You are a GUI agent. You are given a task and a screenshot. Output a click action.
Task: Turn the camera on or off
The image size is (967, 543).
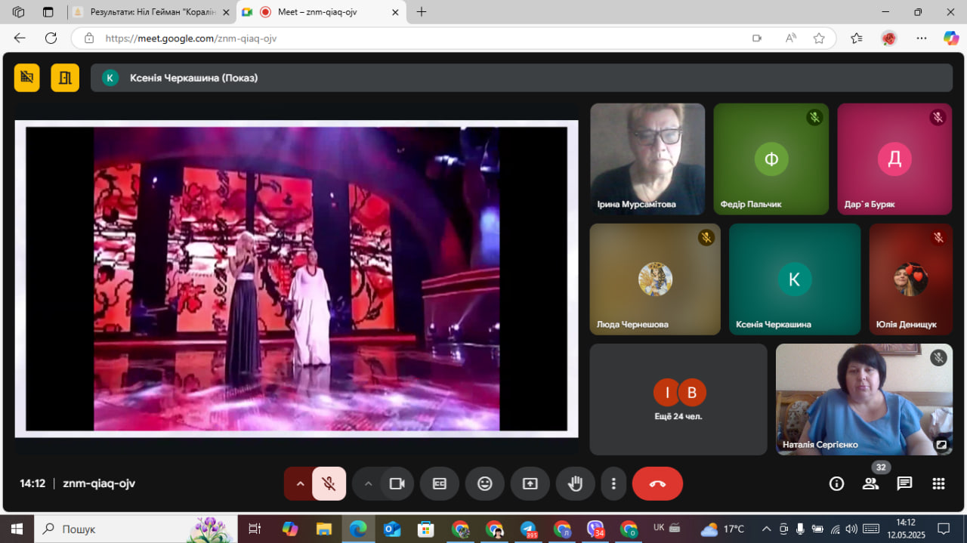coord(397,484)
